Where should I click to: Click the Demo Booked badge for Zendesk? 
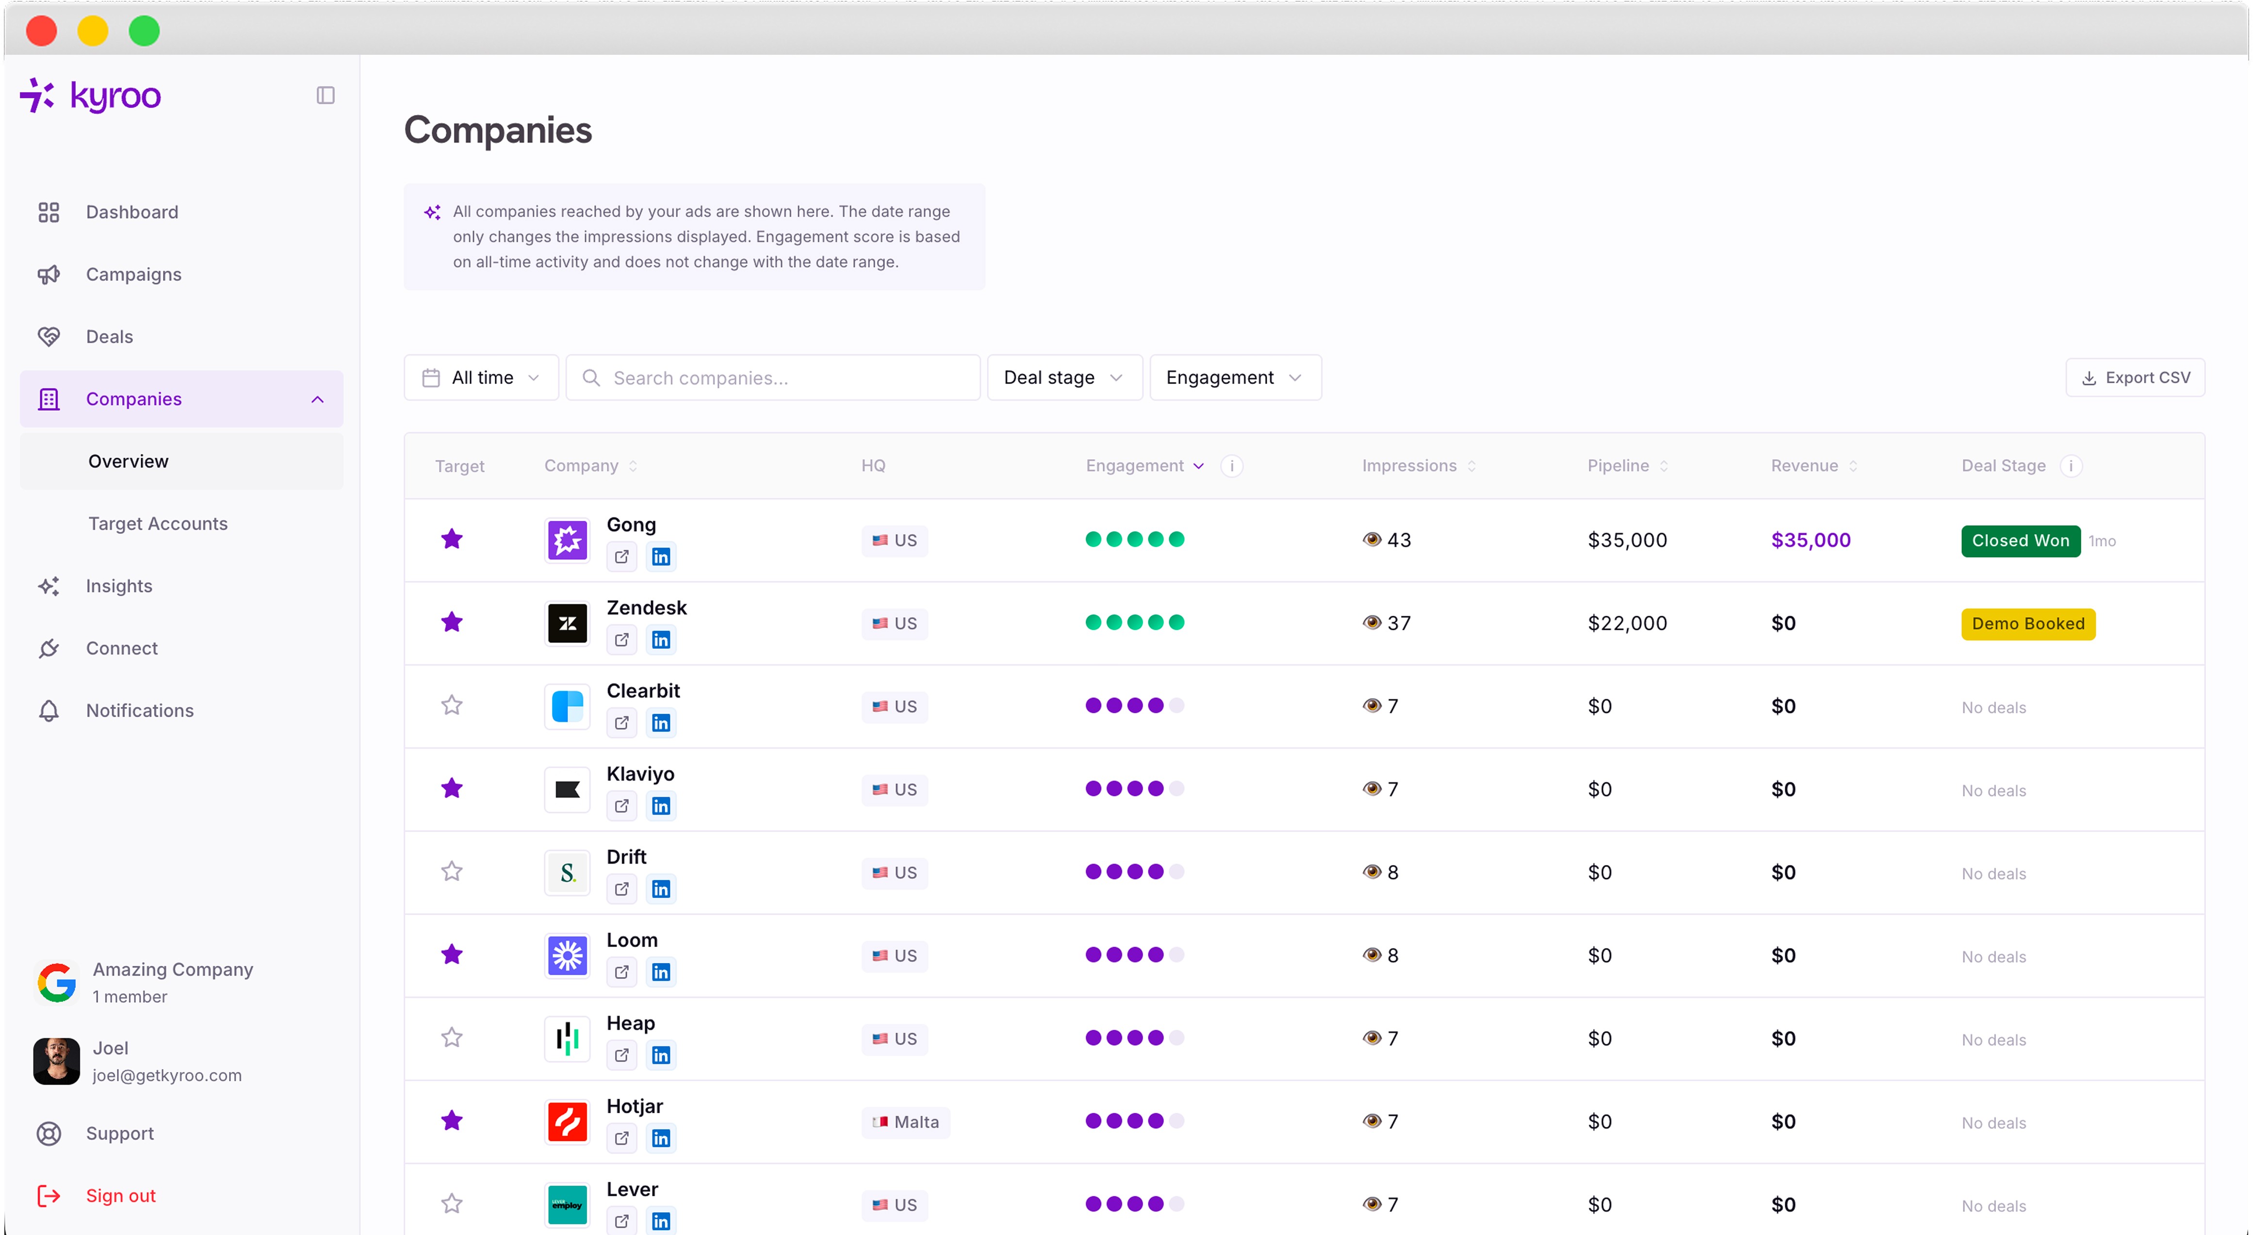click(x=2028, y=623)
